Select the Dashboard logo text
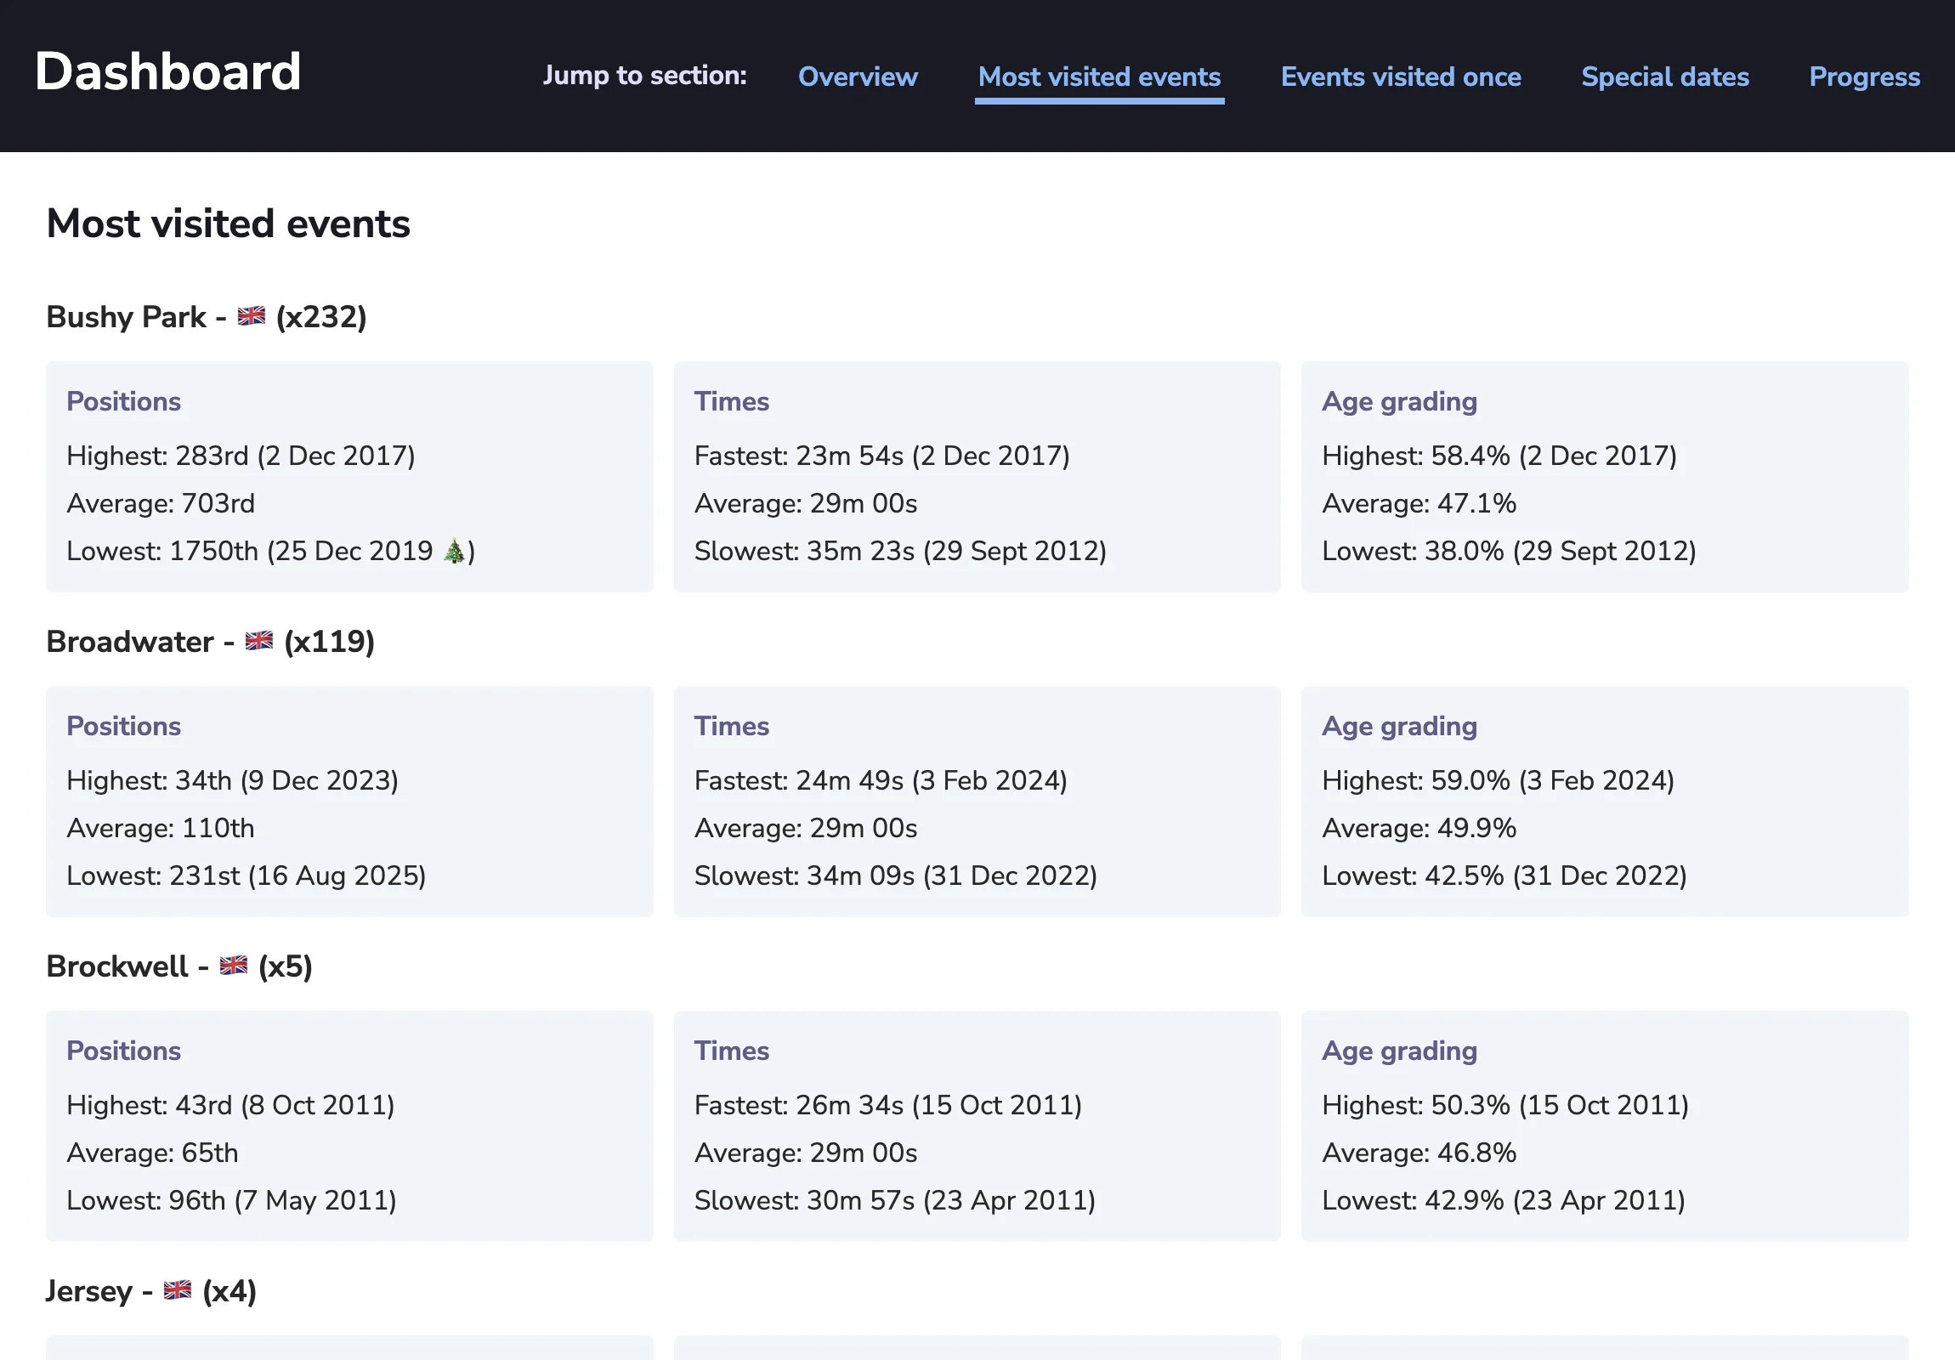Screen dimensions: 1955x1360 [167, 71]
